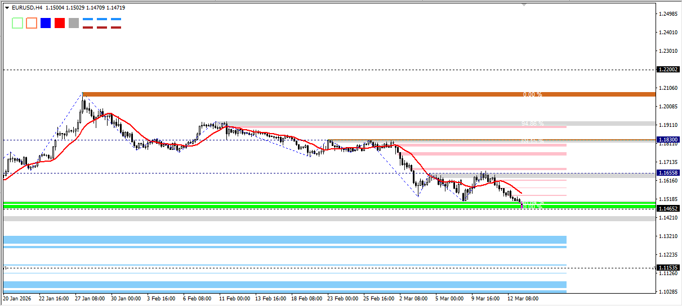The image size is (682, 306).
Task: Click the 12 Mar 08:00 time label
Action: [522, 299]
